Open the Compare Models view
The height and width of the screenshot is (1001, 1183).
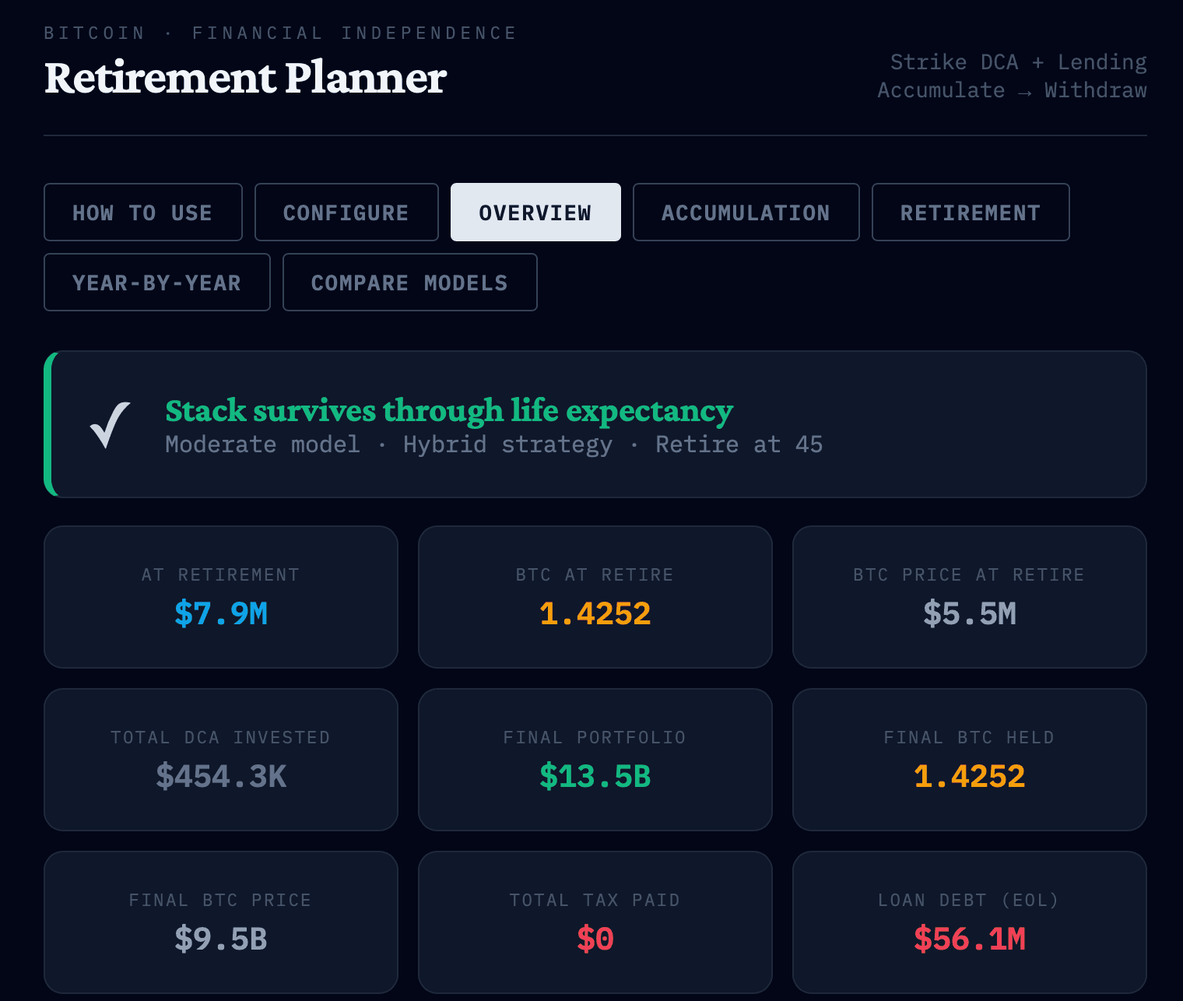[x=409, y=282]
